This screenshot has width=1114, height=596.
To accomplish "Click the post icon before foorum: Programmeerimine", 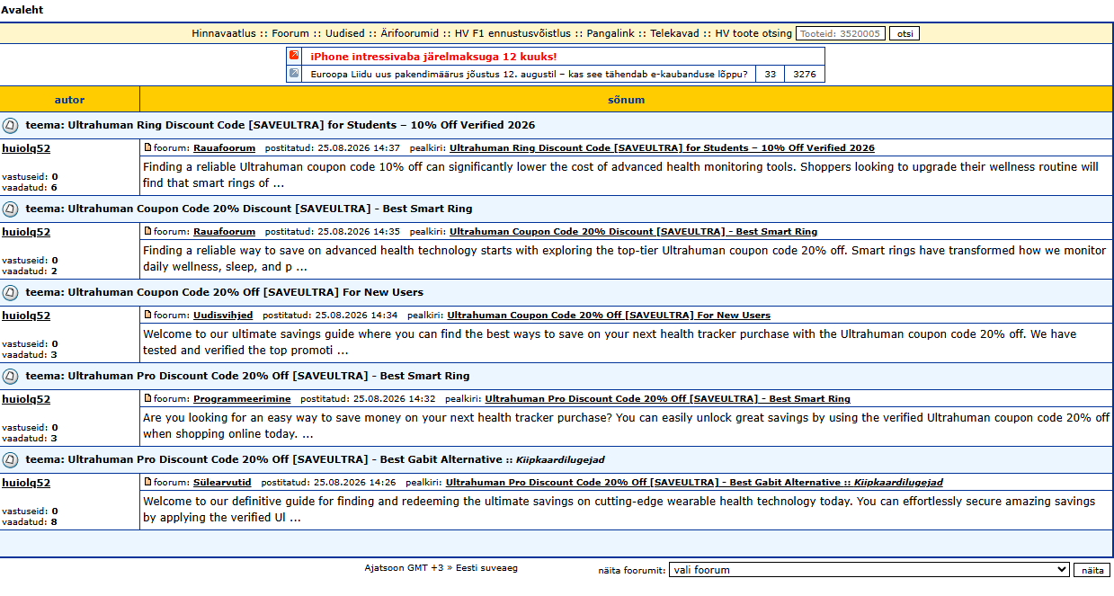I will point(148,398).
